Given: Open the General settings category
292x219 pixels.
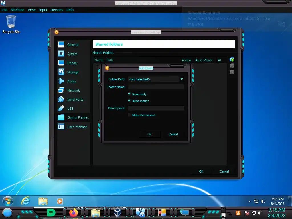Looking at the screenshot, I should [x=73, y=45].
